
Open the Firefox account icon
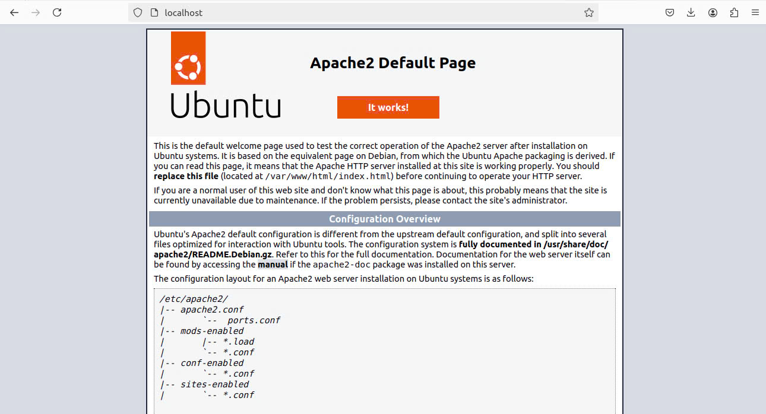coord(713,12)
